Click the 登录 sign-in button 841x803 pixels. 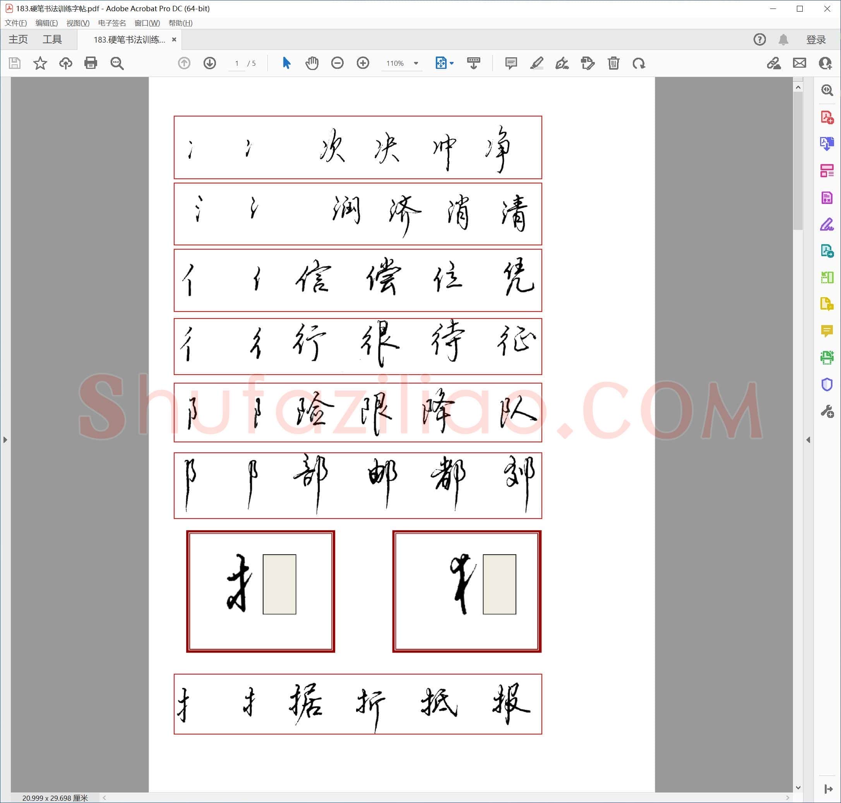pos(816,39)
